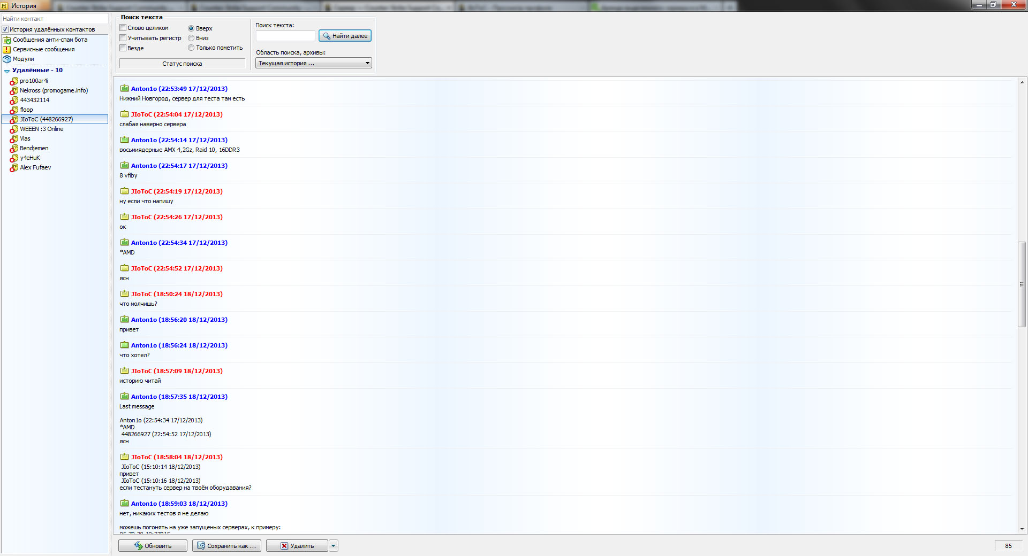
Task: Enable the 'Слово целиком' checkbox
Action: click(x=123, y=28)
